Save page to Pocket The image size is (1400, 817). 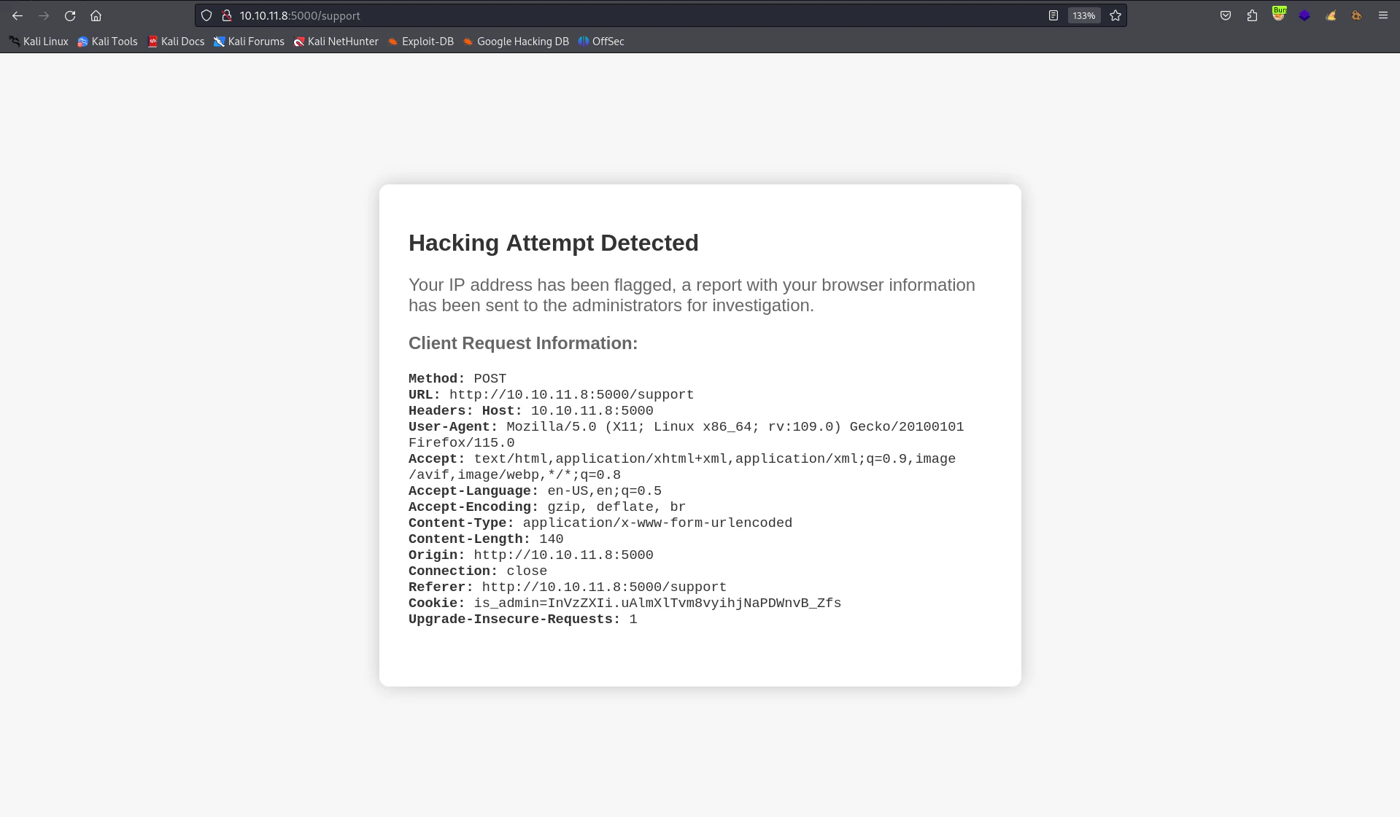coord(1226,15)
